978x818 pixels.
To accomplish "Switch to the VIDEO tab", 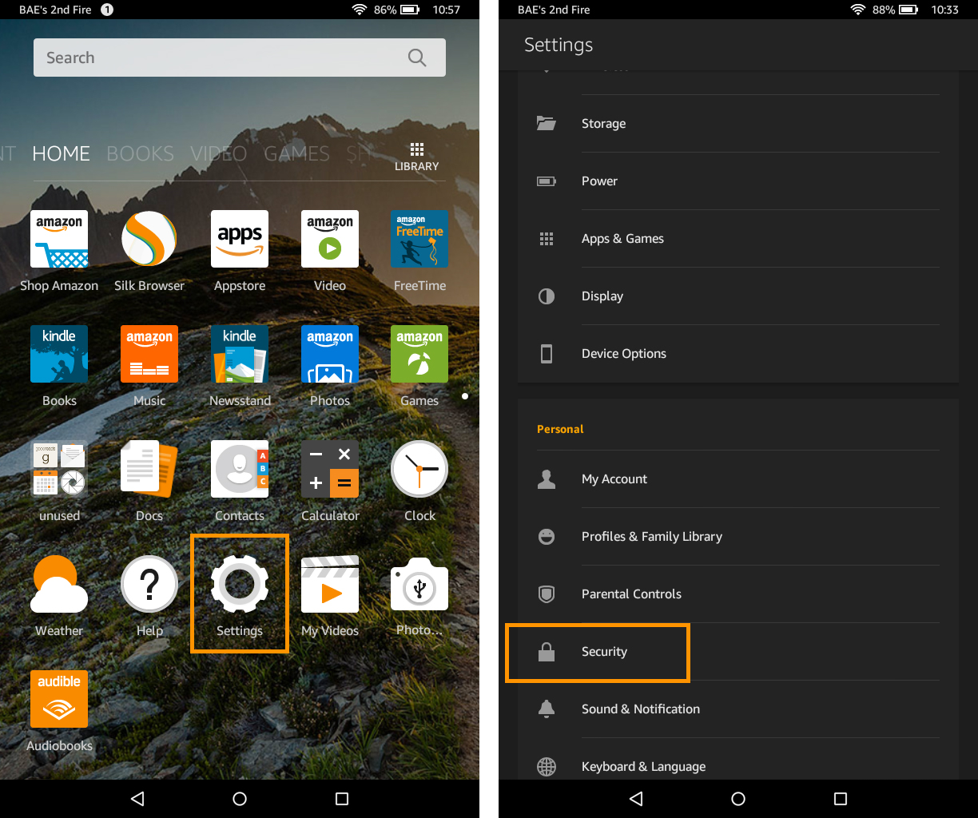I will 219,153.
